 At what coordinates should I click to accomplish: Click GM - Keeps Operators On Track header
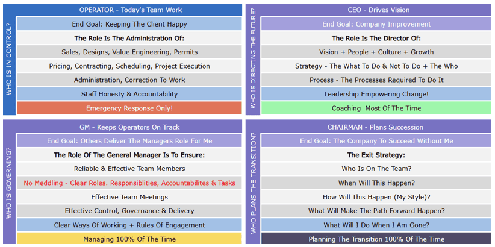coord(129,127)
